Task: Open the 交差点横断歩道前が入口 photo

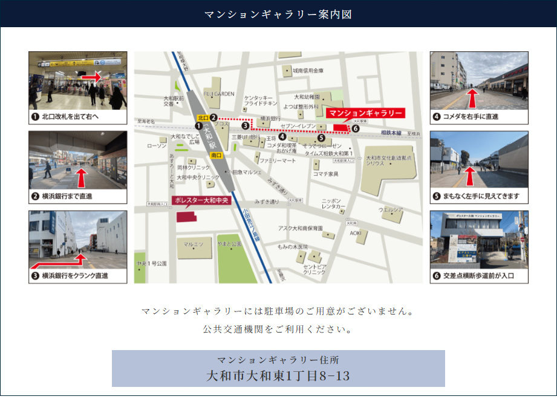Action: click(479, 240)
